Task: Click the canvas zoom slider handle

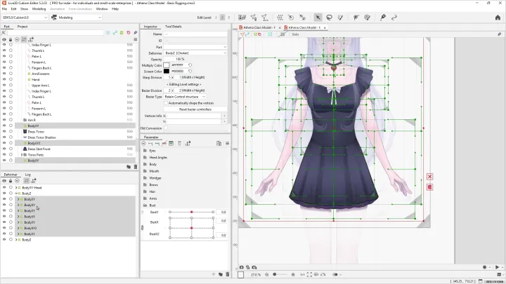Action: (275, 275)
